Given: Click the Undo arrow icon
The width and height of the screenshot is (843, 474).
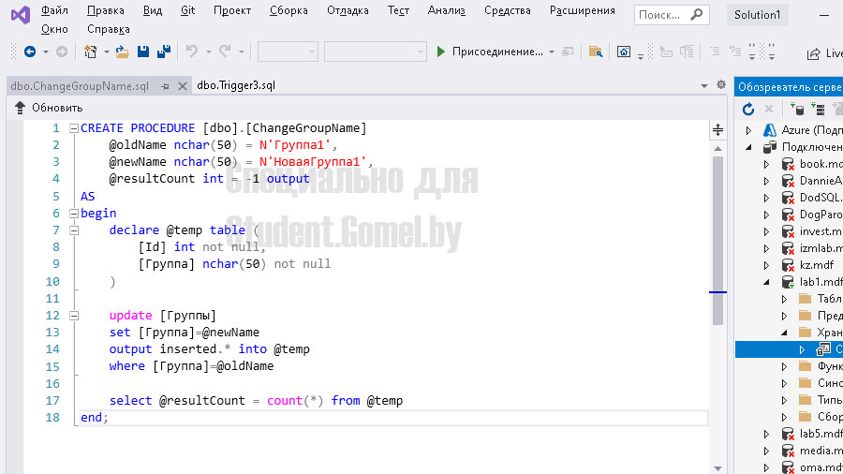Looking at the screenshot, I should click(x=192, y=52).
